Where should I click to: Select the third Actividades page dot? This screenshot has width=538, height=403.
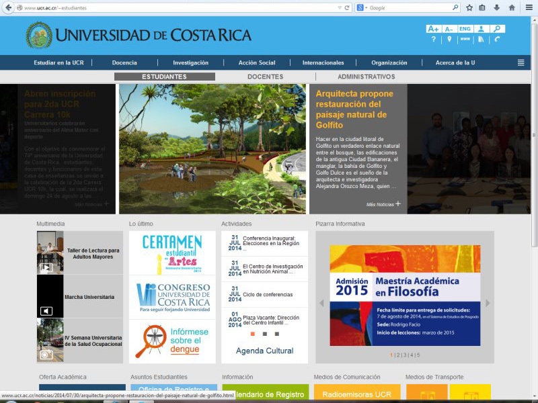pyautogui.click(x=277, y=334)
